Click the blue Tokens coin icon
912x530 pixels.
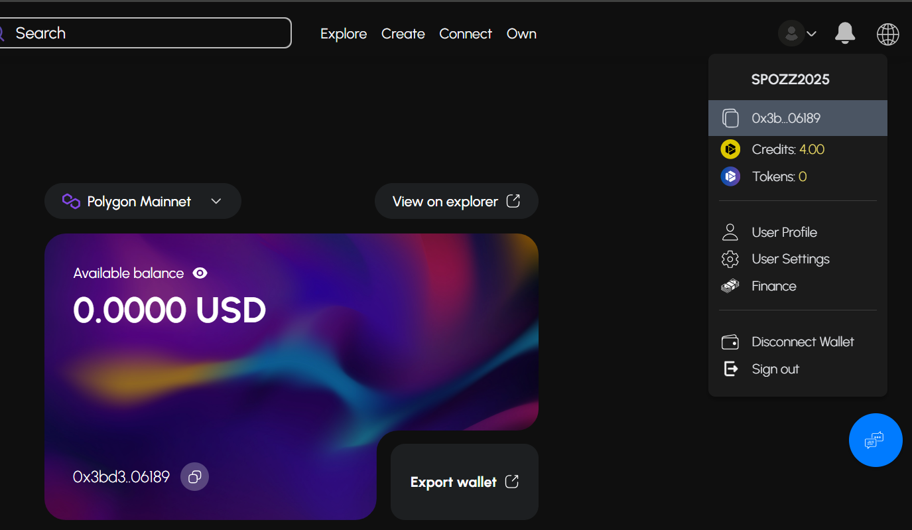coord(730,176)
